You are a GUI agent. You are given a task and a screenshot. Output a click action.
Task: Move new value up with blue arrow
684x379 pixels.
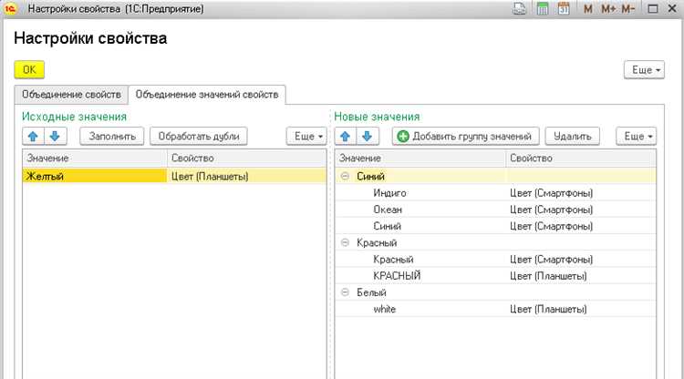point(346,137)
